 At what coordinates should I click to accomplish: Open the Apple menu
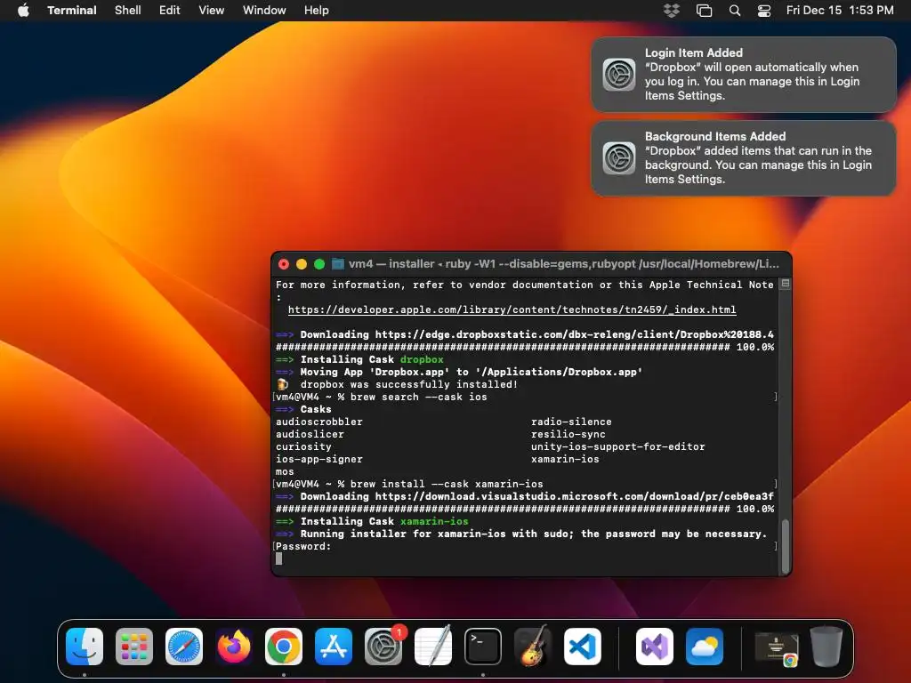click(23, 10)
